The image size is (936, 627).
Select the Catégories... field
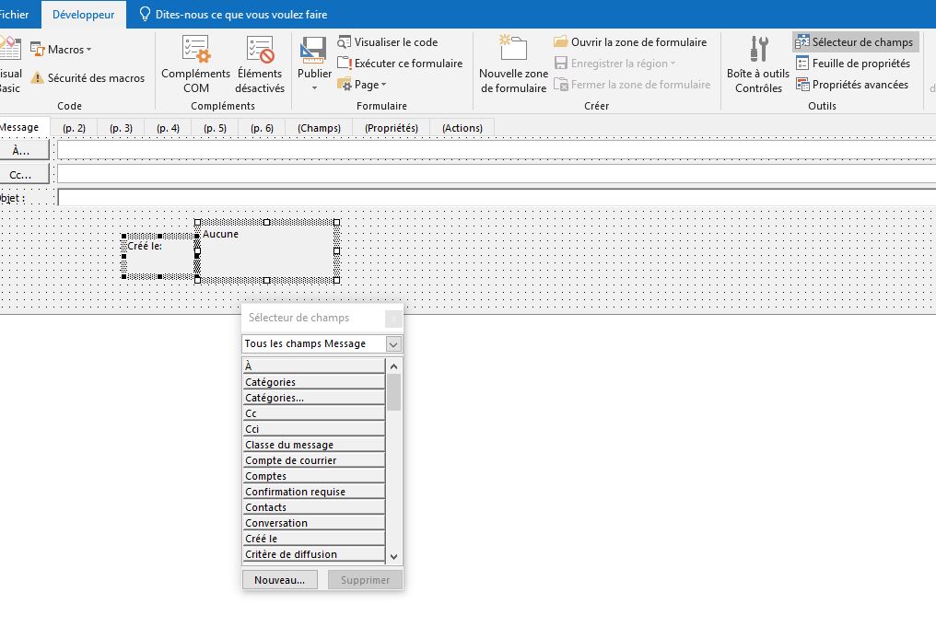314,398
